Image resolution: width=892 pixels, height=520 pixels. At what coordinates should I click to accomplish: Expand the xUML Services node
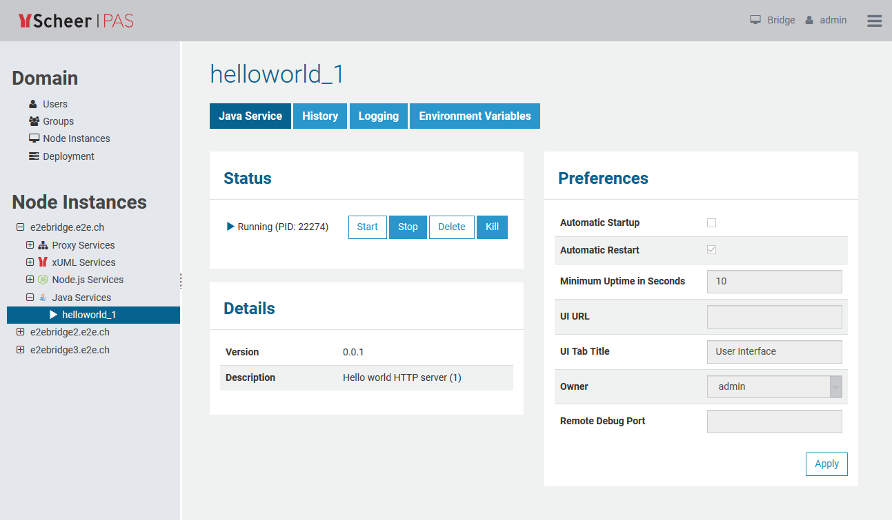click(30, 262)
